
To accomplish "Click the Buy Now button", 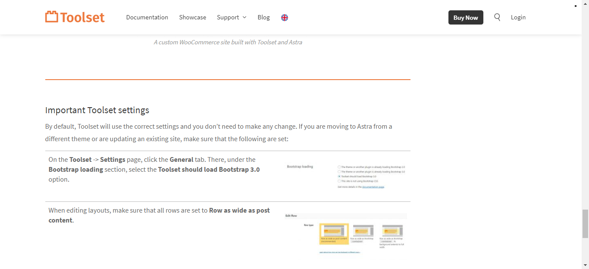I will (x=466, y=18).
